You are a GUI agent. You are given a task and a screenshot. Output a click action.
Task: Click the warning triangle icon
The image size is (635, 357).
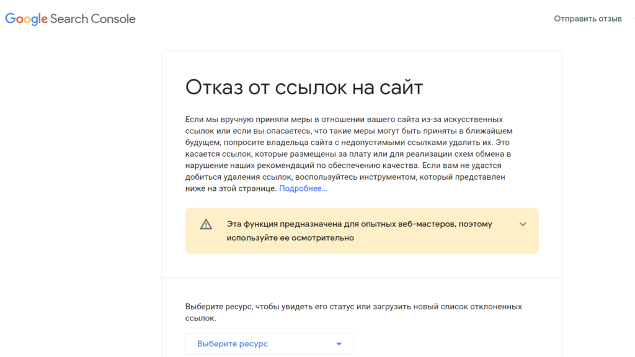tap(206, 224)
